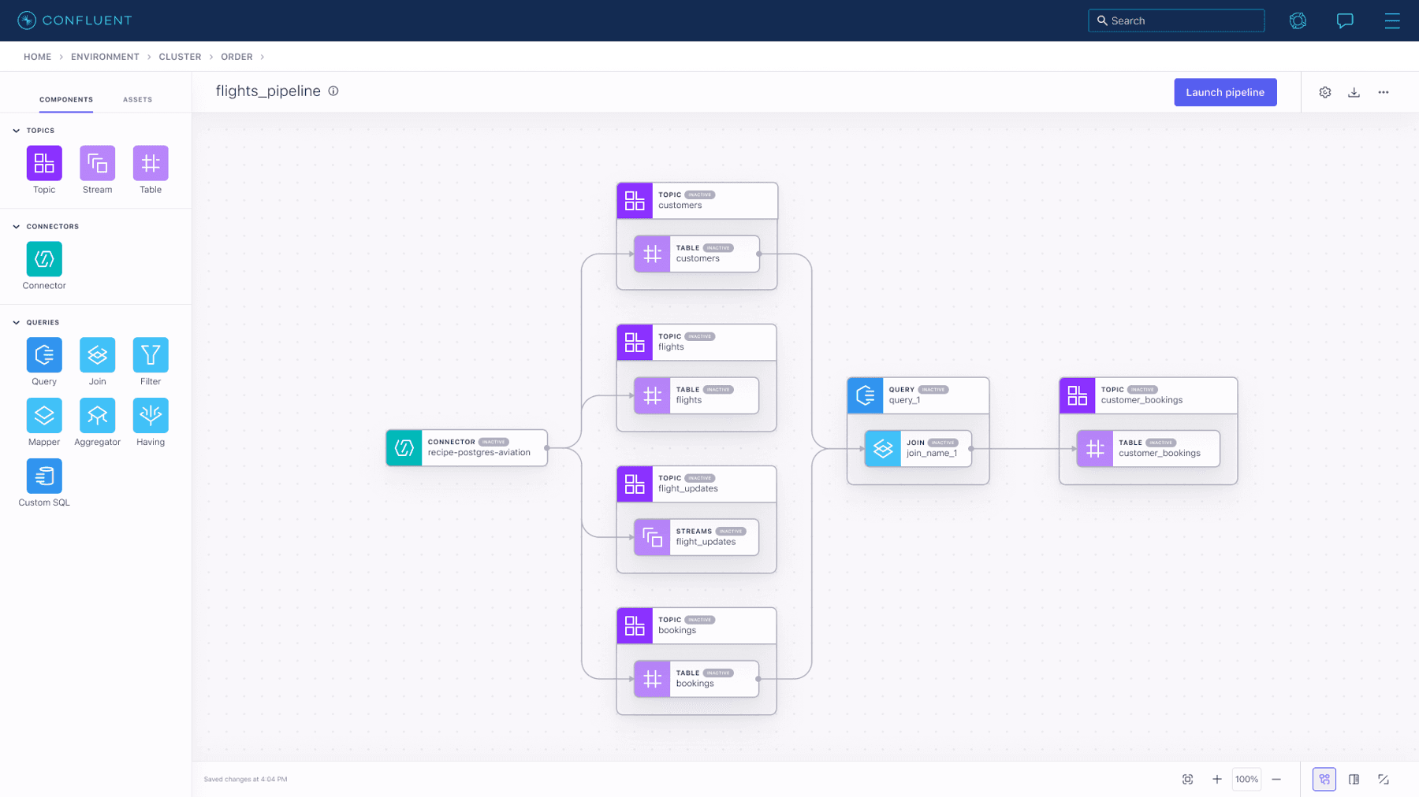Open the hamburger menu in header
1419x797 pixels.
tap(1392, 20)
